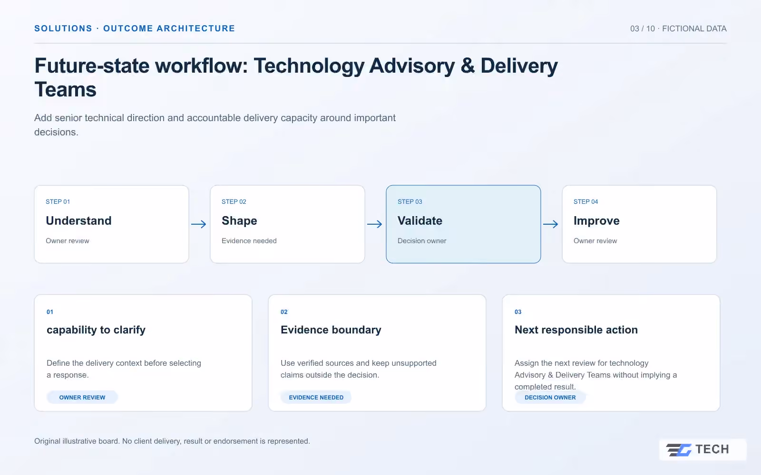Click 'Decision owner' text under Validate
Viewport: 761px width, 475px height.
pyautogui.click(x=422, y=241)
